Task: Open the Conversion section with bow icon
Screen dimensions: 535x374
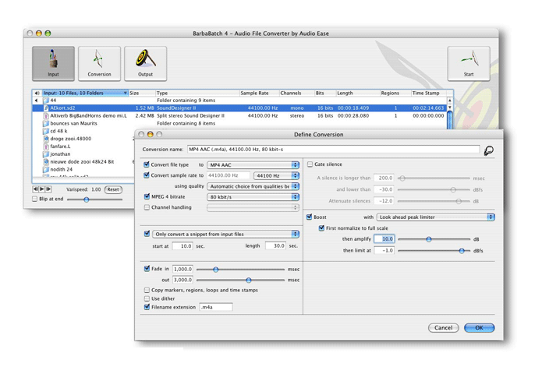Action: click(x=99, y=64)
